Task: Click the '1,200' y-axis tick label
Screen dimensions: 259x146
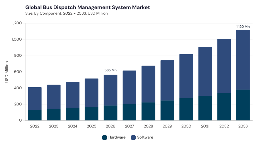Action: [x=17, y=23]
